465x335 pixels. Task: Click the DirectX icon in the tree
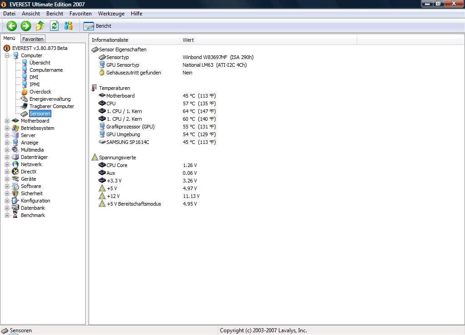point(15,172)
